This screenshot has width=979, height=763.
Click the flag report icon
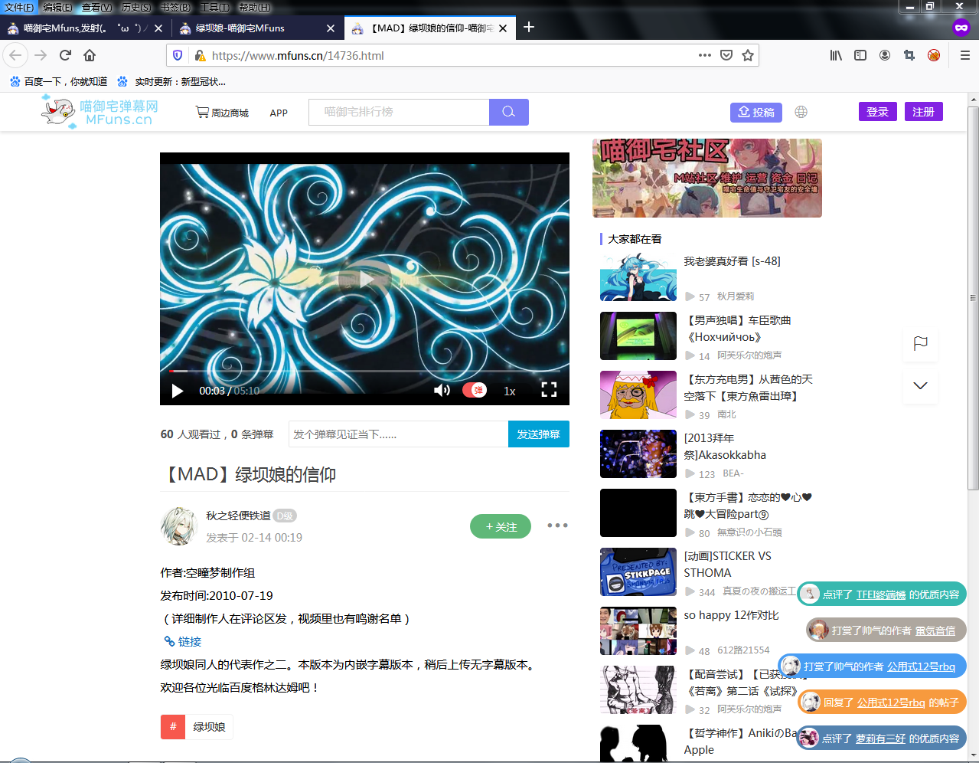coord(920,344)
